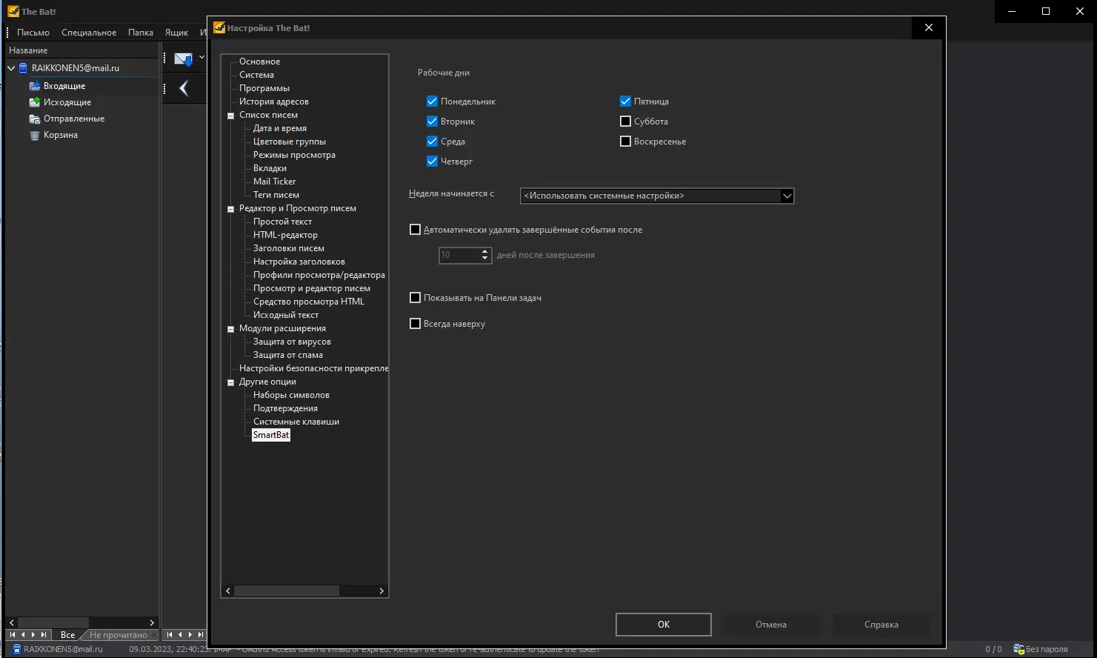This screenshot has width=1097, height=658.
Task: Open the Папка menu
Action: pos(141,33)
